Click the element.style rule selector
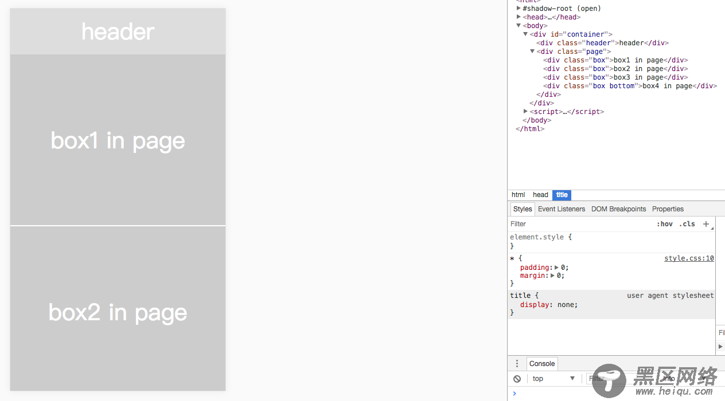This screenshot has height=401, width=725. click(x=537, y=237)
